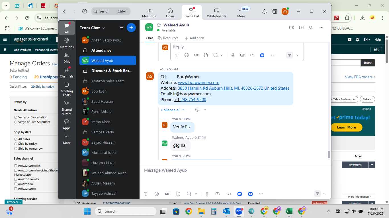Check the Amazon.com.mx sales channel
389x218 pixels.
pos(16,165)
